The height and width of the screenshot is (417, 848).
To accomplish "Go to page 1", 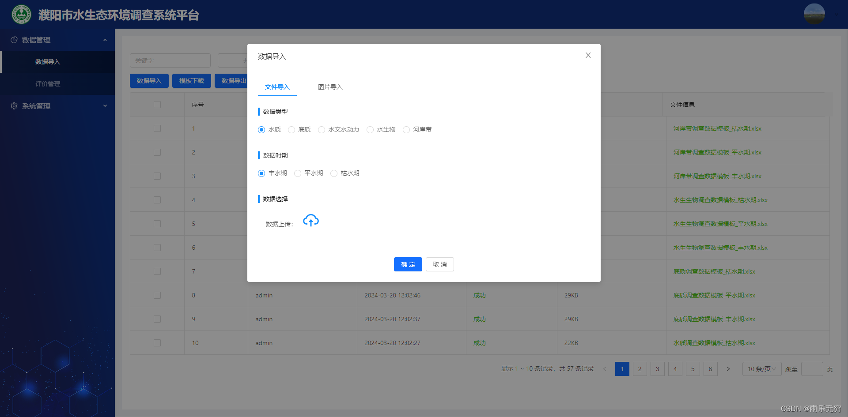I will 622,369.
